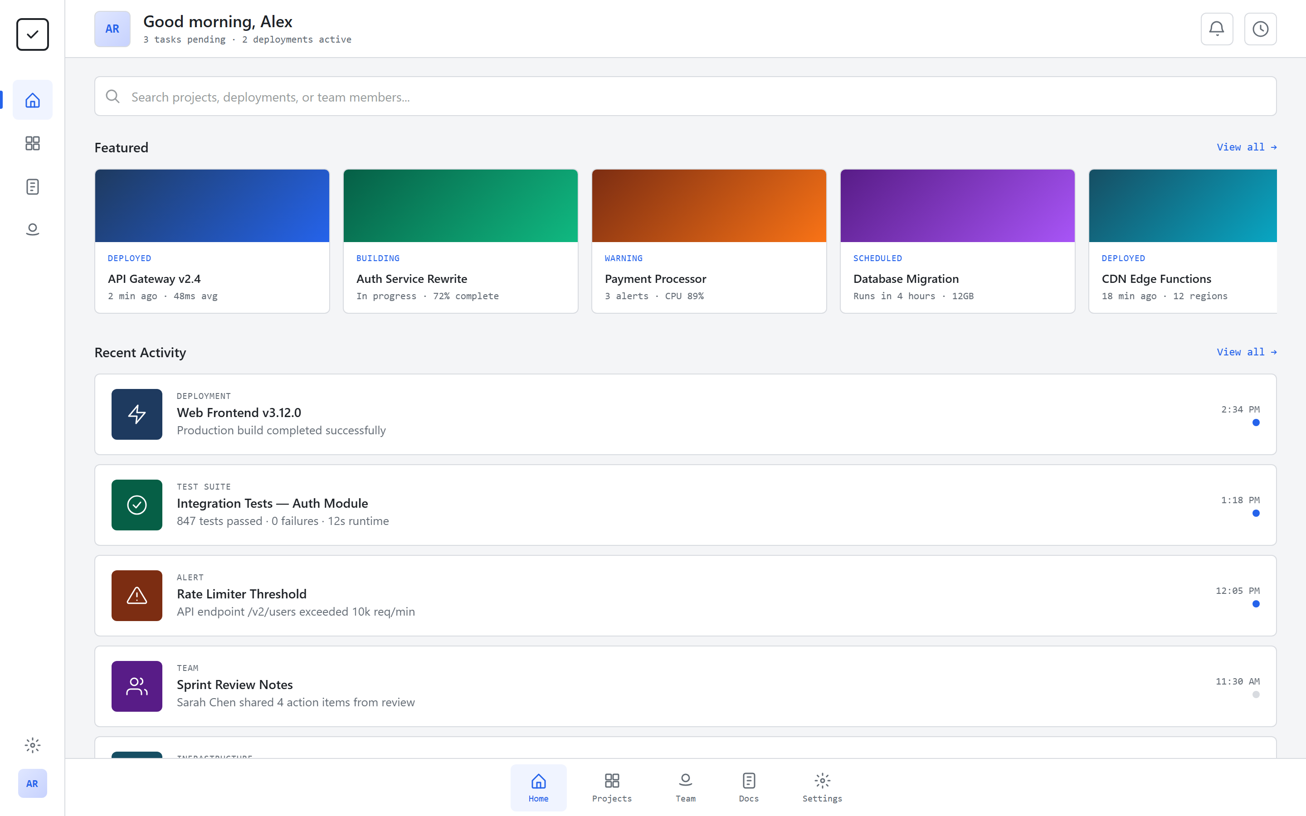Click unread dot on Rate Limiter activity
Screen dimensions: 1306x816
(x=1256, y=604)
